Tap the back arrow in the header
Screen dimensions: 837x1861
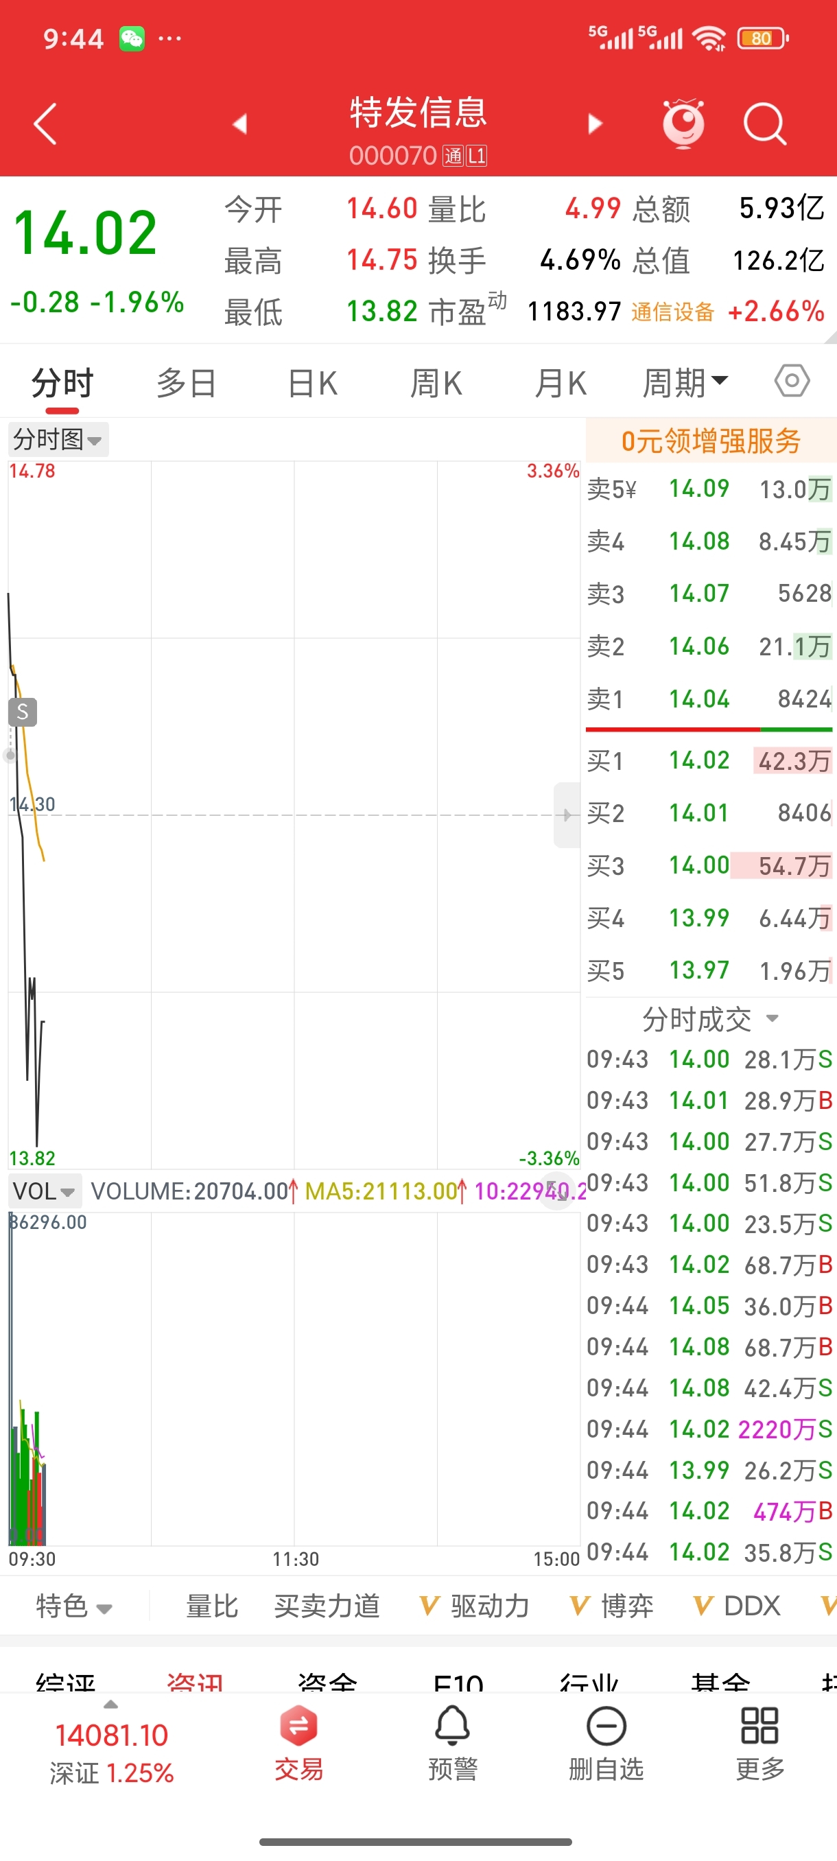(45, 124)
